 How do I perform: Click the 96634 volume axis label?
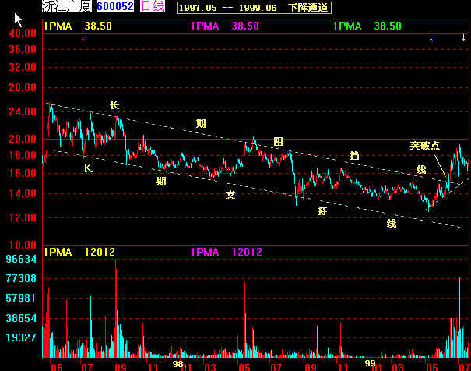coord(21,259)
